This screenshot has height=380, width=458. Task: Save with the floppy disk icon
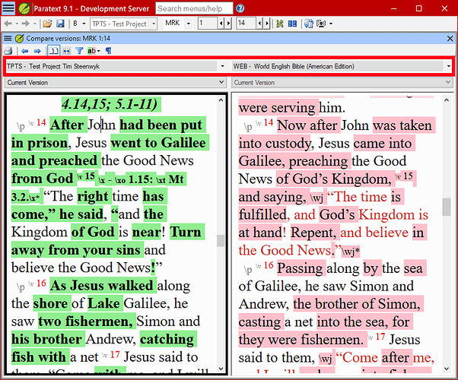(60, 24)
